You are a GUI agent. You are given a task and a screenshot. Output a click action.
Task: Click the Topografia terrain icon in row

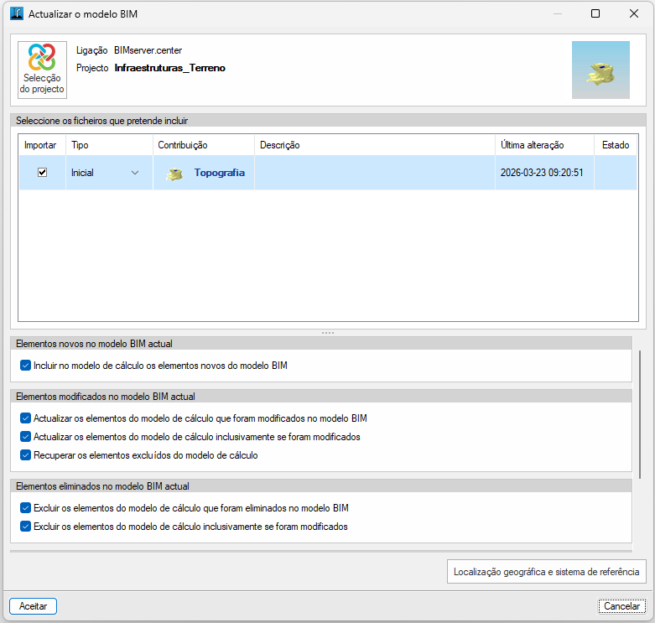point(174,174)
